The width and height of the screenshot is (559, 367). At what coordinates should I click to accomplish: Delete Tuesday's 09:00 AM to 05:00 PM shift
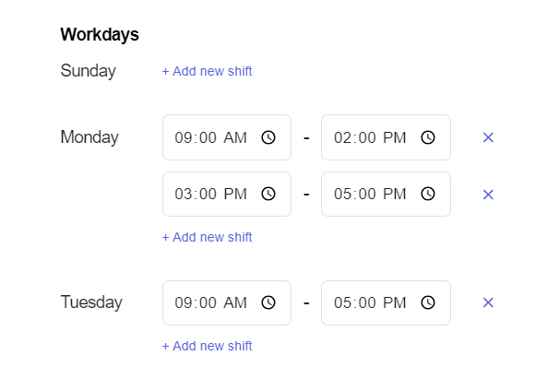click(488, 302)
